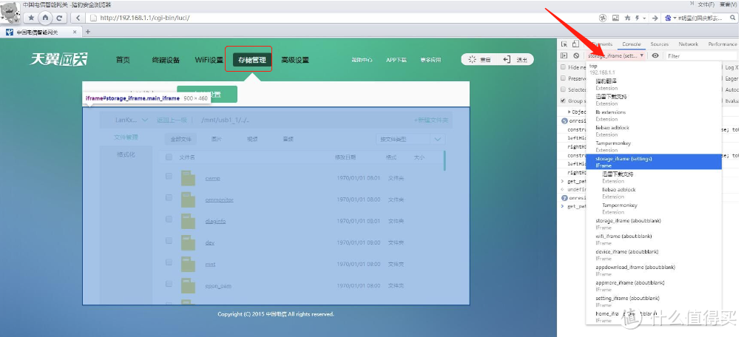Check the checkbox for dev row
This screenshot has height=337, width=744.
(x=169, y=241)
